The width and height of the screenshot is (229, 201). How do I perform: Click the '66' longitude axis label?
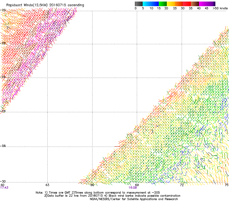pyautogui.click(x=92, y=185)
